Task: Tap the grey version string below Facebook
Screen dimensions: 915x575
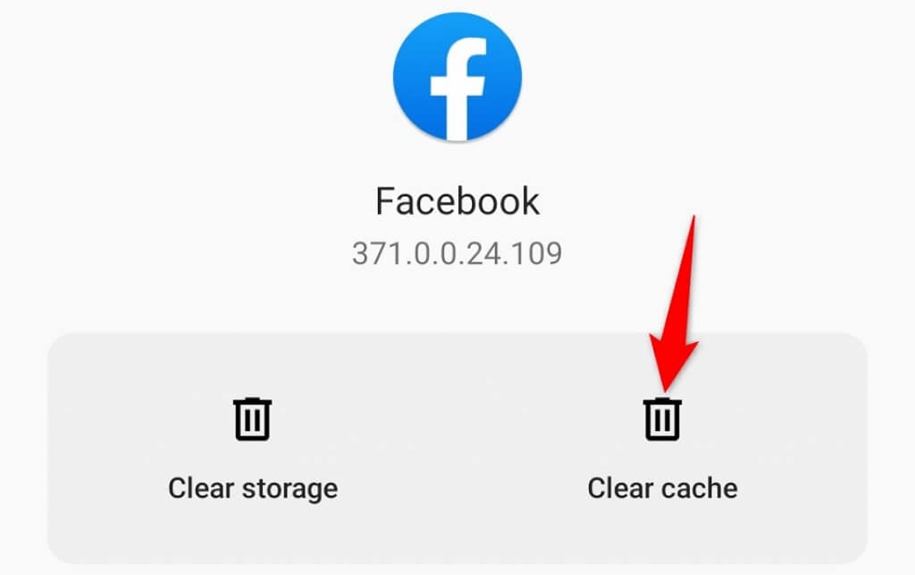Action: click(457, 254)
